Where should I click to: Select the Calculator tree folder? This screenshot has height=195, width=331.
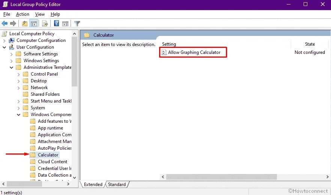(x=48, y=155)
